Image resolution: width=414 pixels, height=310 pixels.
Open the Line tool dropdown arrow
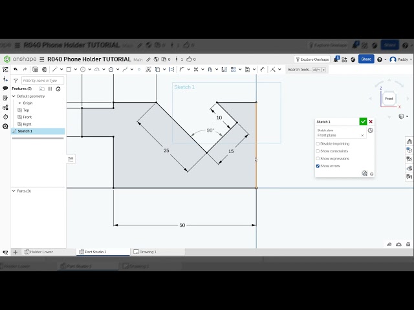[x=61, y=69]
